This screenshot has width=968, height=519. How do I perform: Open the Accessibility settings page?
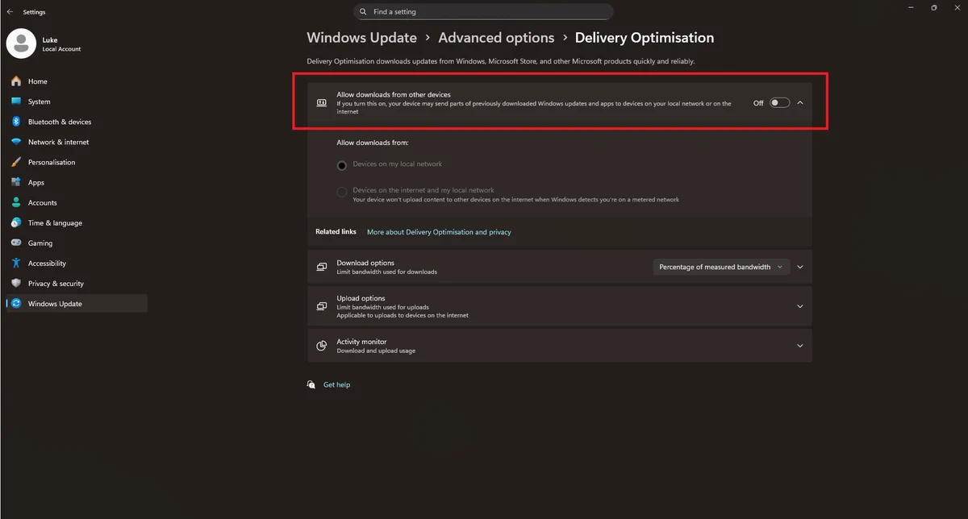click(76, 263)
